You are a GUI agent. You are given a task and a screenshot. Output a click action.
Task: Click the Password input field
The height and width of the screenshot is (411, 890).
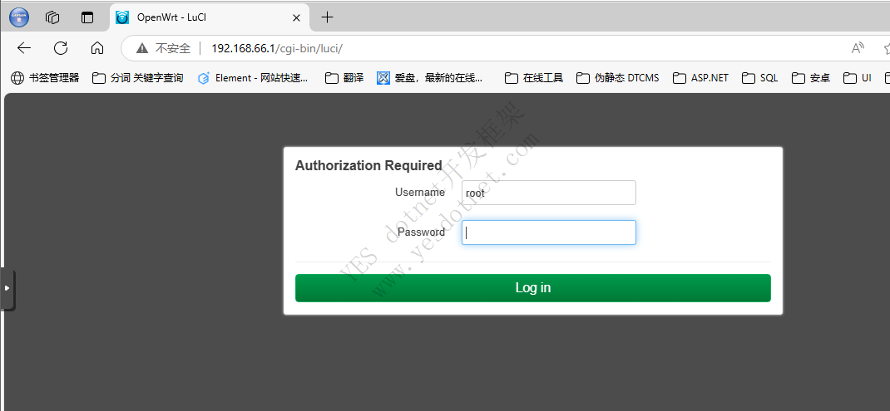pyautogui.click(x=549, y=232)
